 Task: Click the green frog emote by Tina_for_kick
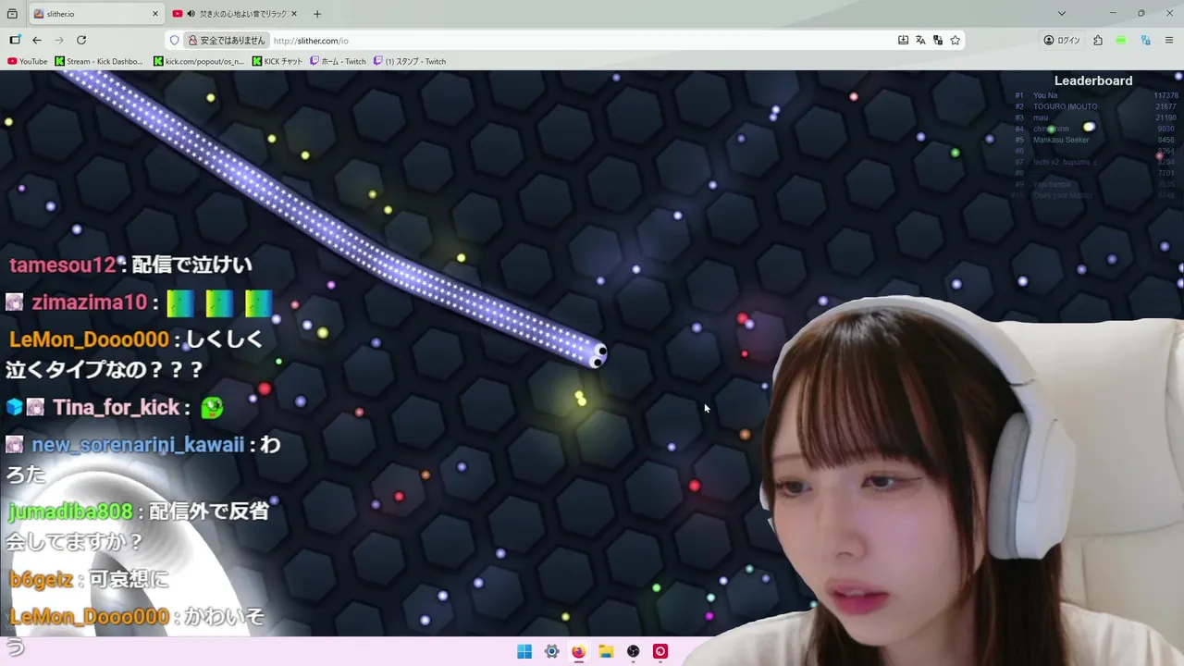pyautogui.click(x=212, y=407)
